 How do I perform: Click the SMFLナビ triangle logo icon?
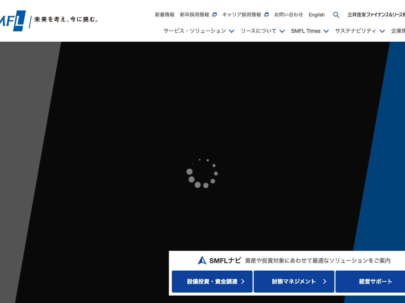[202, 260]
